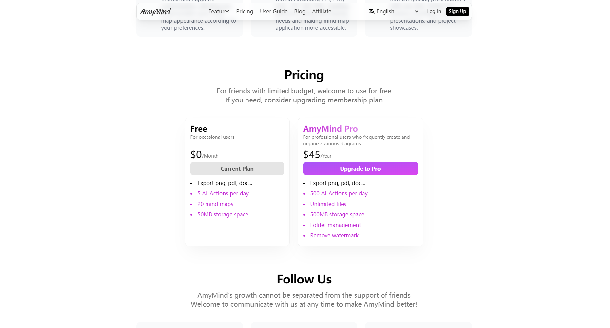Click the 'Remove watermark' feature item
Screen dimensions: 610x328
334,235
